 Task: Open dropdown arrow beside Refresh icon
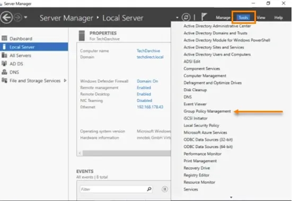(177, 18)
